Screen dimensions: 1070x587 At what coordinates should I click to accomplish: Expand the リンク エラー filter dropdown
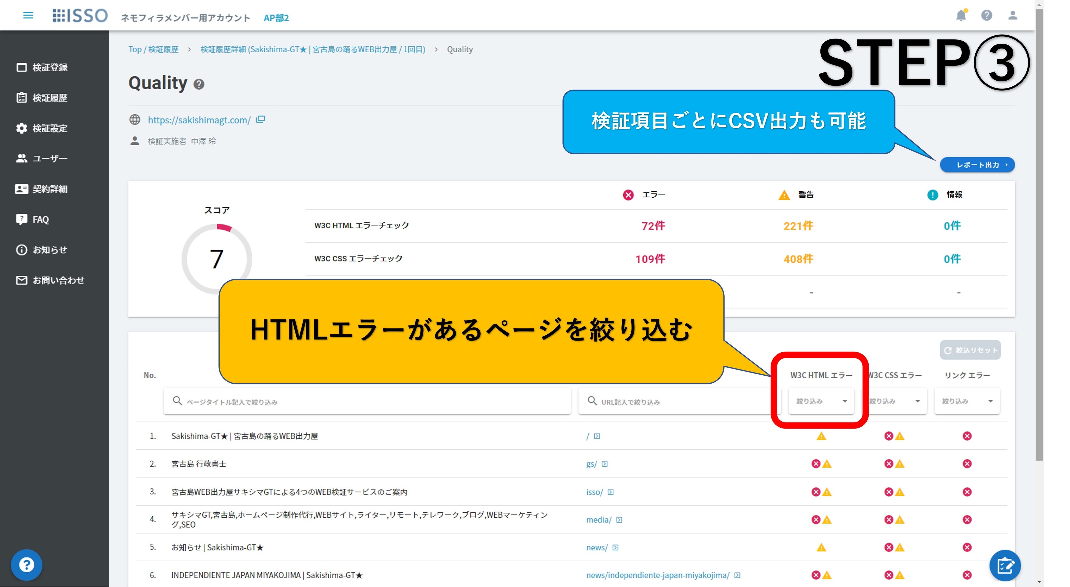967,401
